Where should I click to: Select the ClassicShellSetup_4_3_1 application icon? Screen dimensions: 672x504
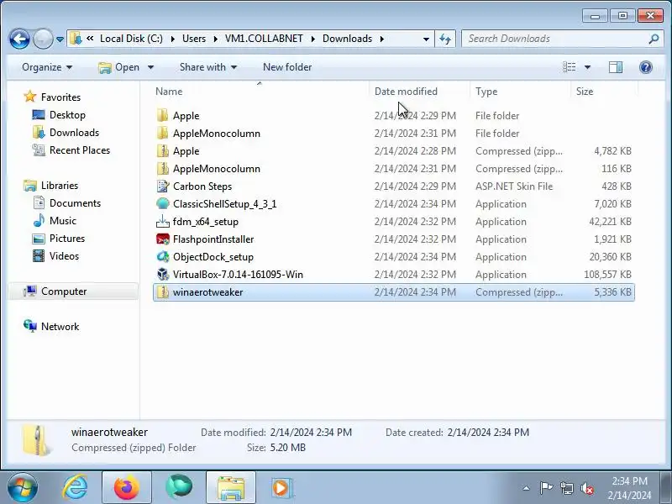162,203
